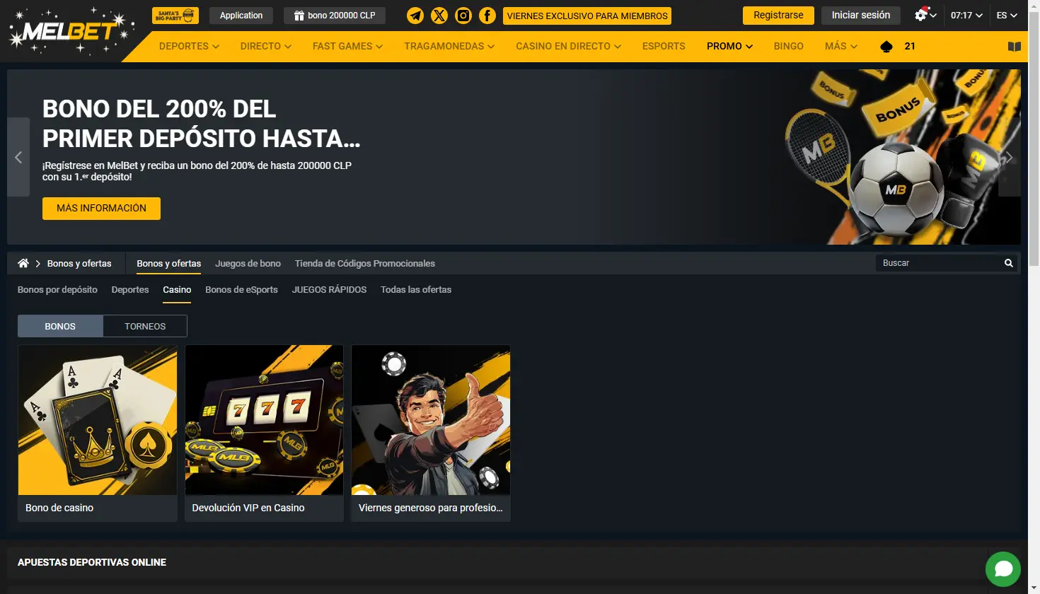
Task: Click the home breadcrumb icon
Action: tap(23, 263)
